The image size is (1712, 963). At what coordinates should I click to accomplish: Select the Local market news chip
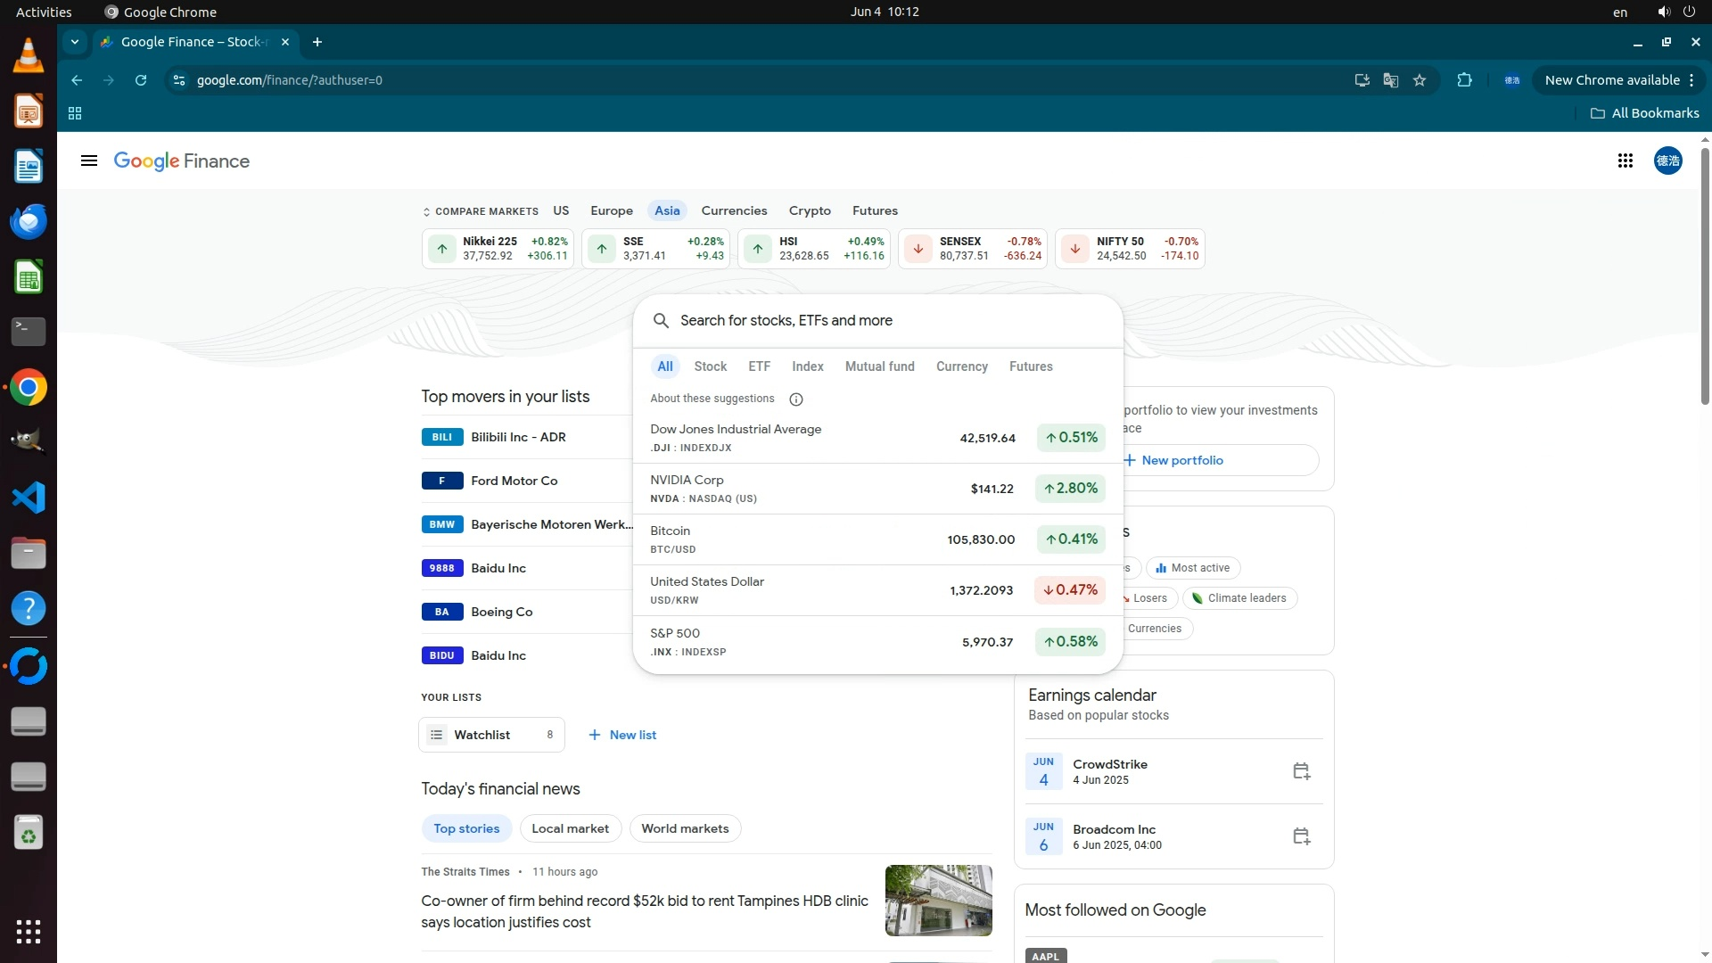tap(570, 828)
